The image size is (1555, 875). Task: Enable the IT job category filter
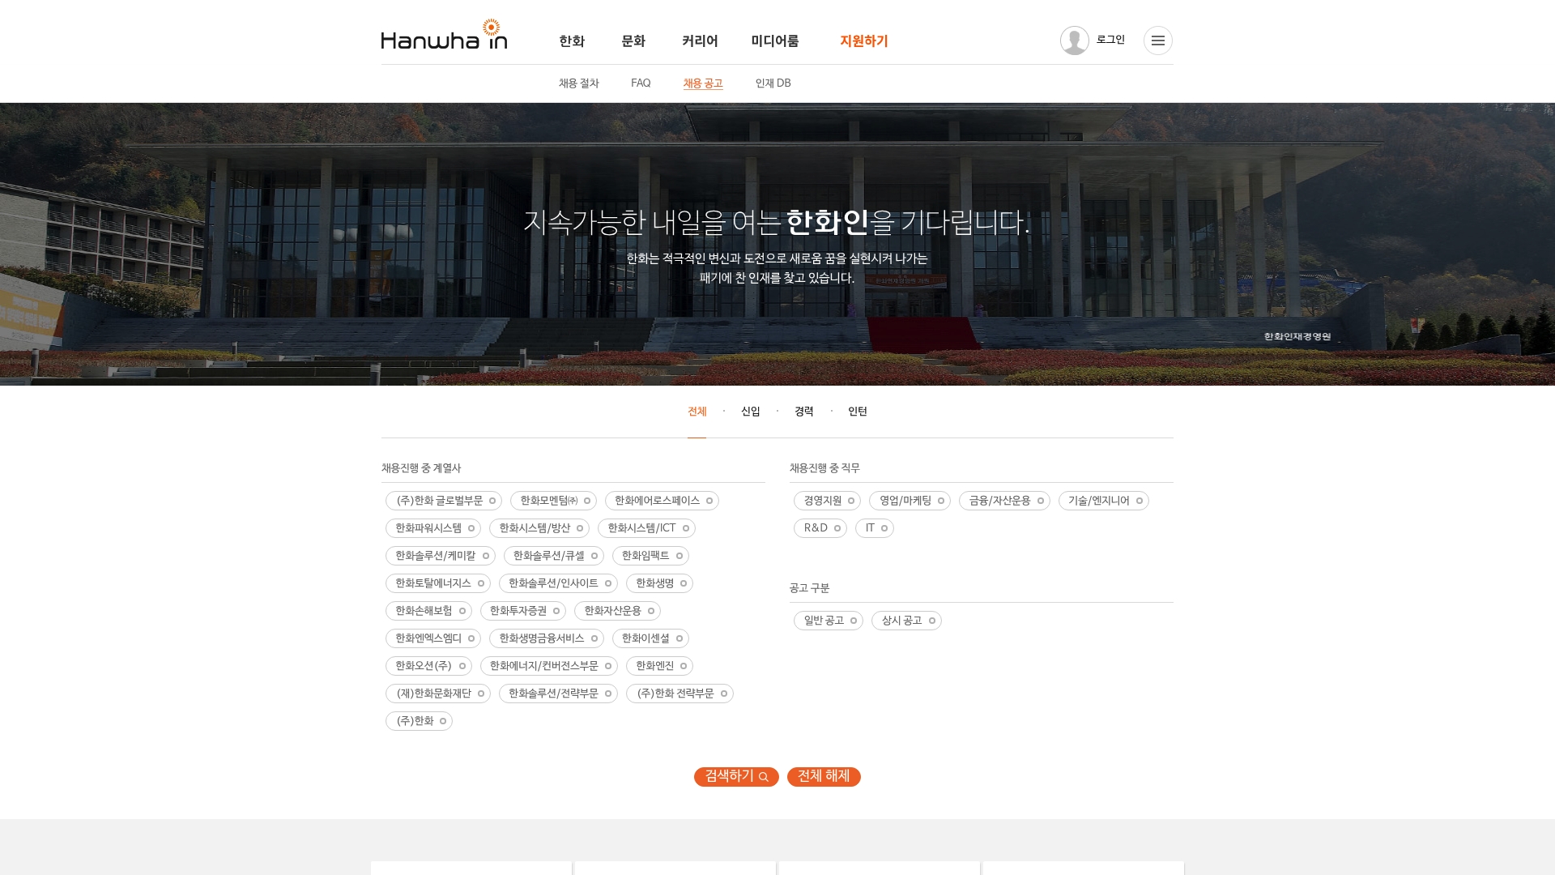tap(874, 528)
